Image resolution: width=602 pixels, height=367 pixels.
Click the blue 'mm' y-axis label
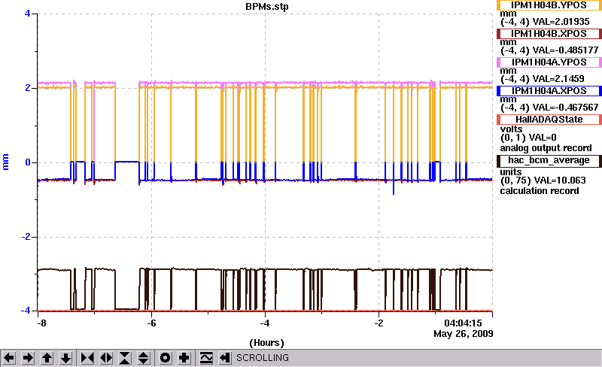pyautogui.click(x=5, y=162)
